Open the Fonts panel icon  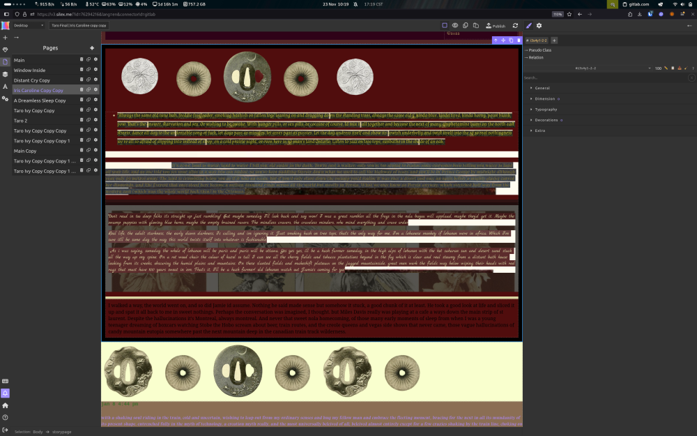click(5, 87)
